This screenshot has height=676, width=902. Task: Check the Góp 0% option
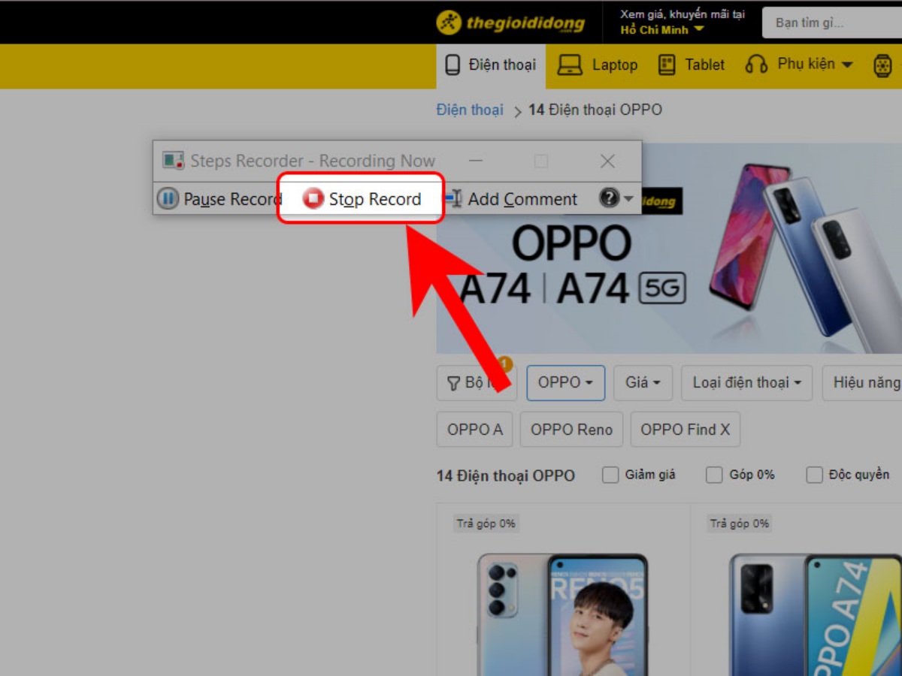click(714, 475)
